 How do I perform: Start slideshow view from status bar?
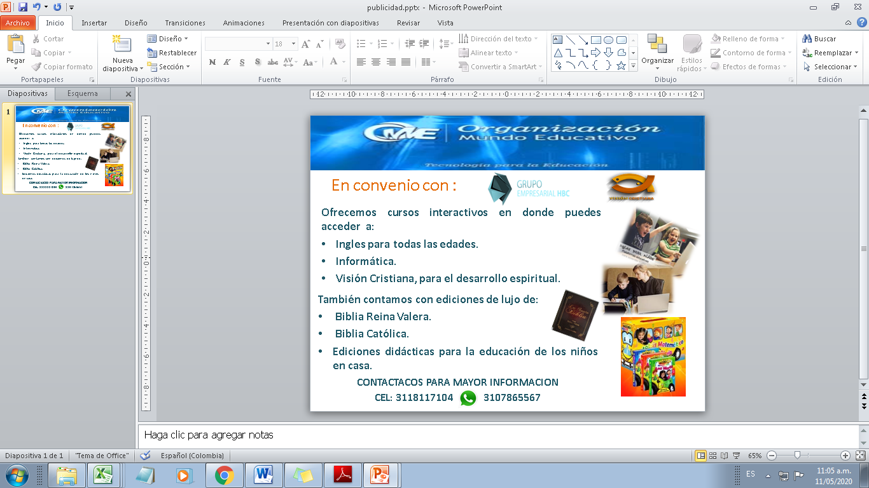pos(736,456)
